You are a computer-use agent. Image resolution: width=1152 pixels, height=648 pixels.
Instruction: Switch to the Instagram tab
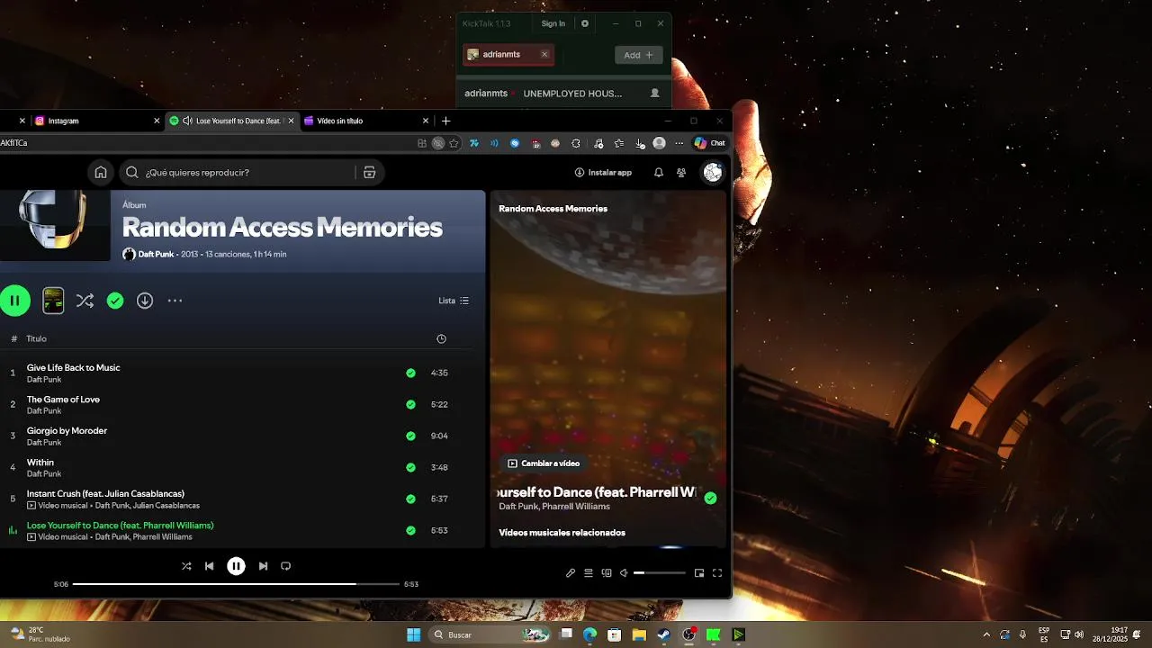pyautogui.click(x=95, y=121)
